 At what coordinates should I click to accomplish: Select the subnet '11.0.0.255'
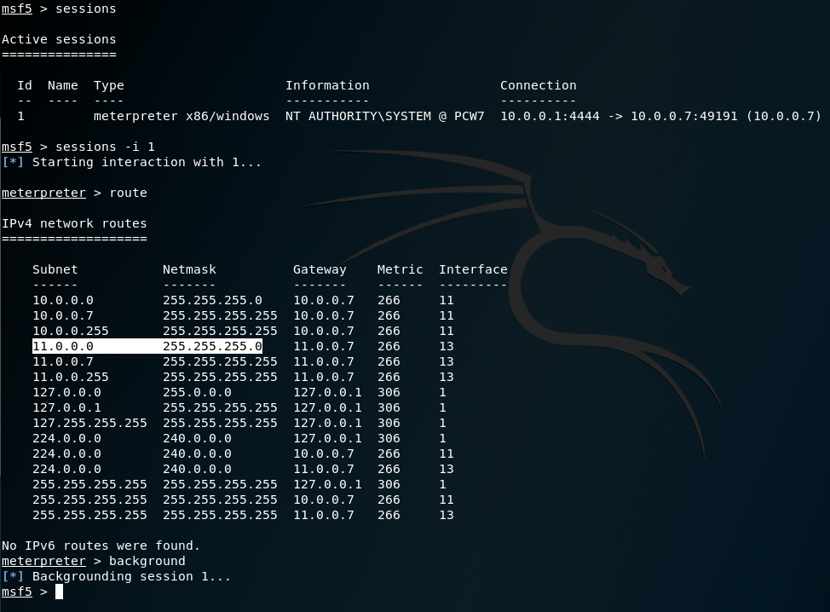pyautogui.click(x=71, y=378)
